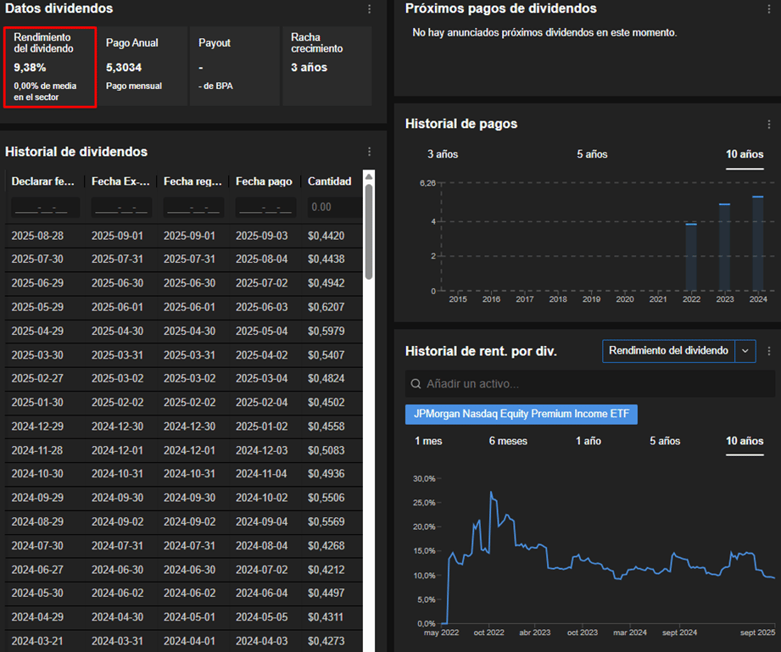This screenshot has width=781, height=652.
Task: Click the chevron arrow beside Rendimiento del dividendo
Action: (745, 351)
